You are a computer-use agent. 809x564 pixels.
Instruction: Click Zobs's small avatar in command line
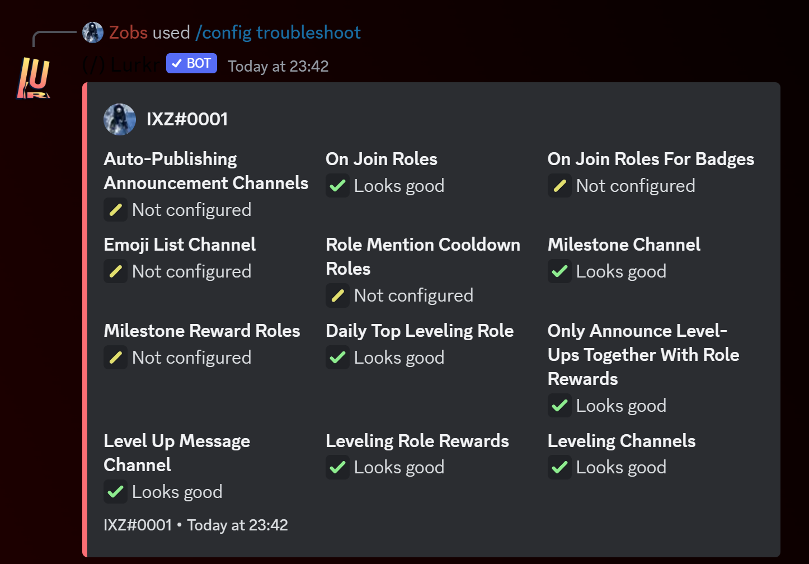(93, 32)
